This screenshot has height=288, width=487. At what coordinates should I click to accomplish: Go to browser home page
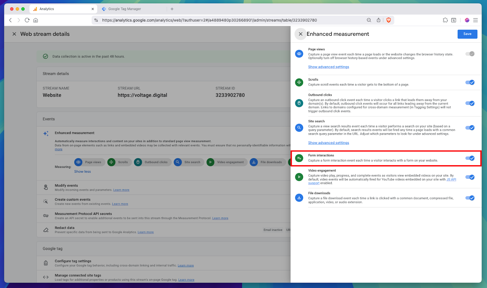tap(36, 20)
